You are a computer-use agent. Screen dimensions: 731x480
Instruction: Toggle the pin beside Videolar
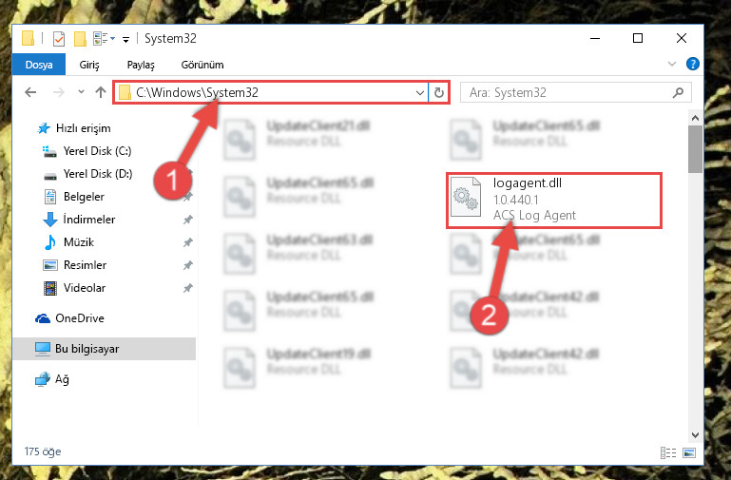click(x=188, y=288)
